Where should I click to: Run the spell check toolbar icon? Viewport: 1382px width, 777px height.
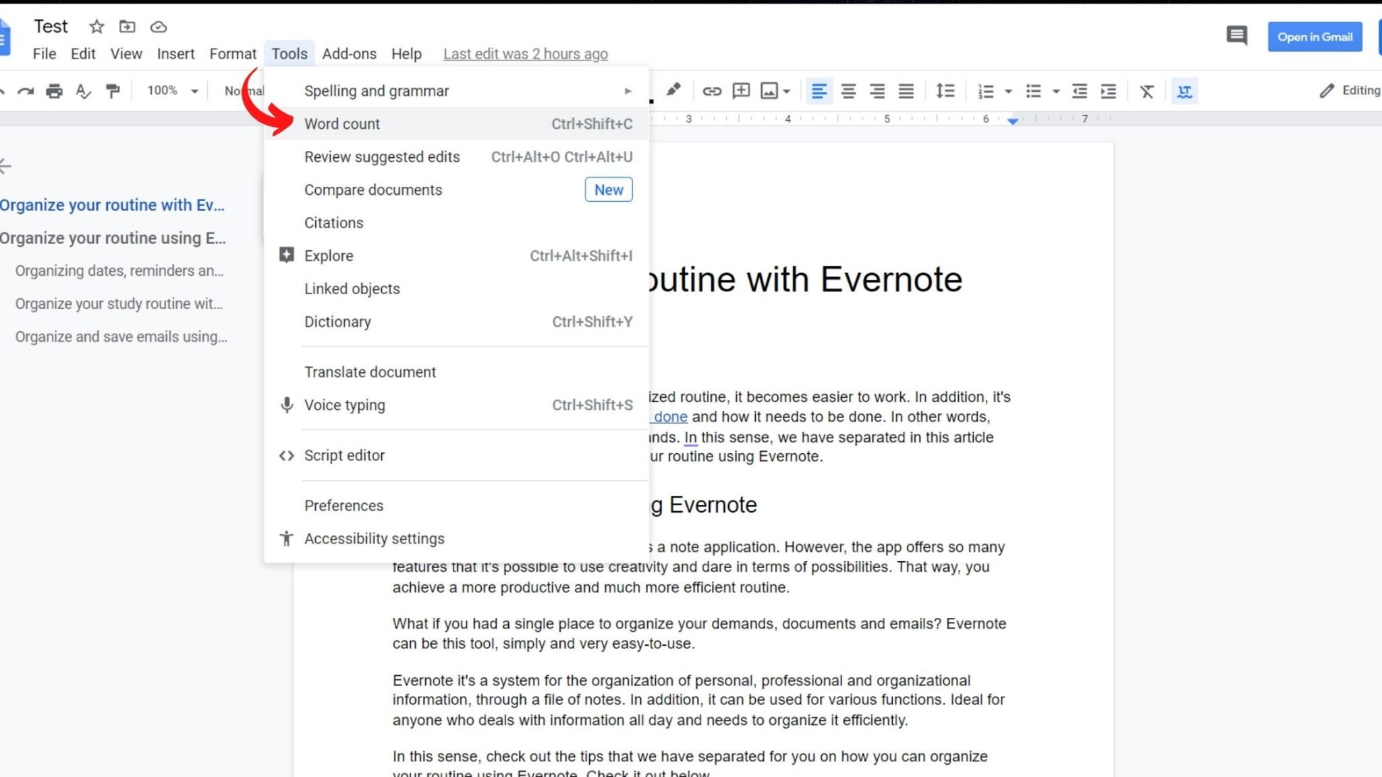[x=83, y=90]
